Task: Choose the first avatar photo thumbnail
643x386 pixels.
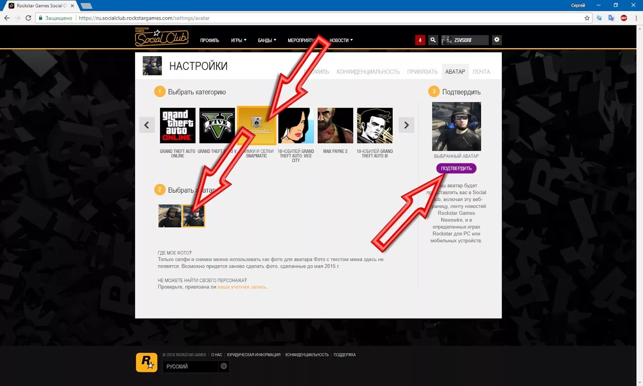Action: point(170,216)
